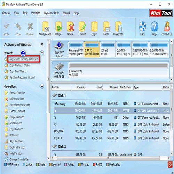Image resolution: width=174 pixels, height=174 pixels.
Task: Click the Disk 2 icon in partition list
Action: 54,146
